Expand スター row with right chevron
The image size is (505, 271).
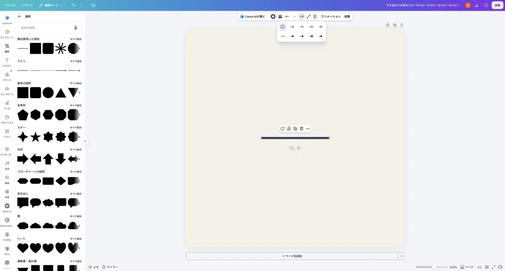tap(79, 137)
